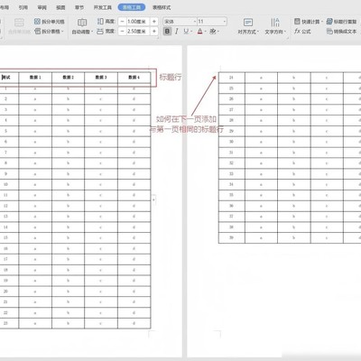Click row number 31 cell on second page
The width and height of the screenshot is (361, 361).
tap(231, 153)
